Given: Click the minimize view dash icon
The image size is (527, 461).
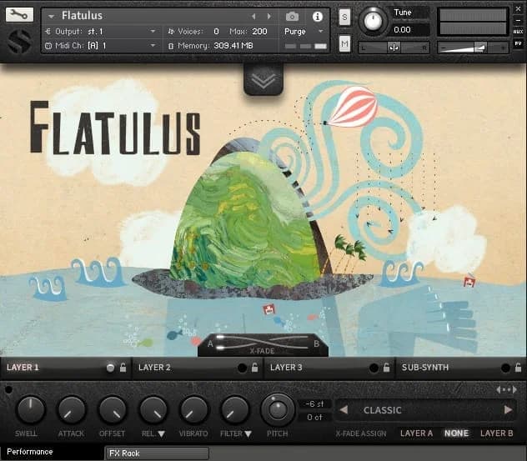Looking at the screenshot, I should (x=518, y=20).
